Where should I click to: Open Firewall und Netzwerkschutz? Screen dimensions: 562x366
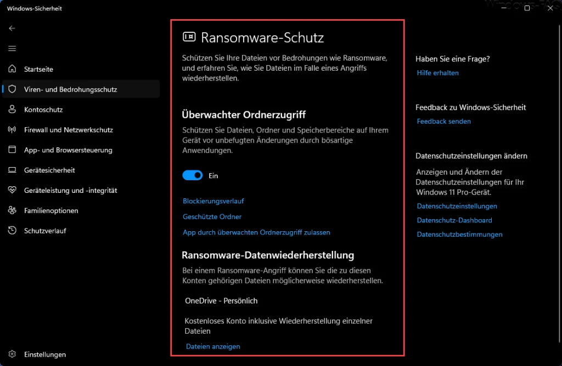point(69,130)
